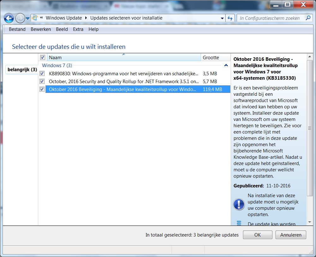316x257 pixels.
Task: Click the blue exclamation restart notice icon
Action: click(239, 204)
